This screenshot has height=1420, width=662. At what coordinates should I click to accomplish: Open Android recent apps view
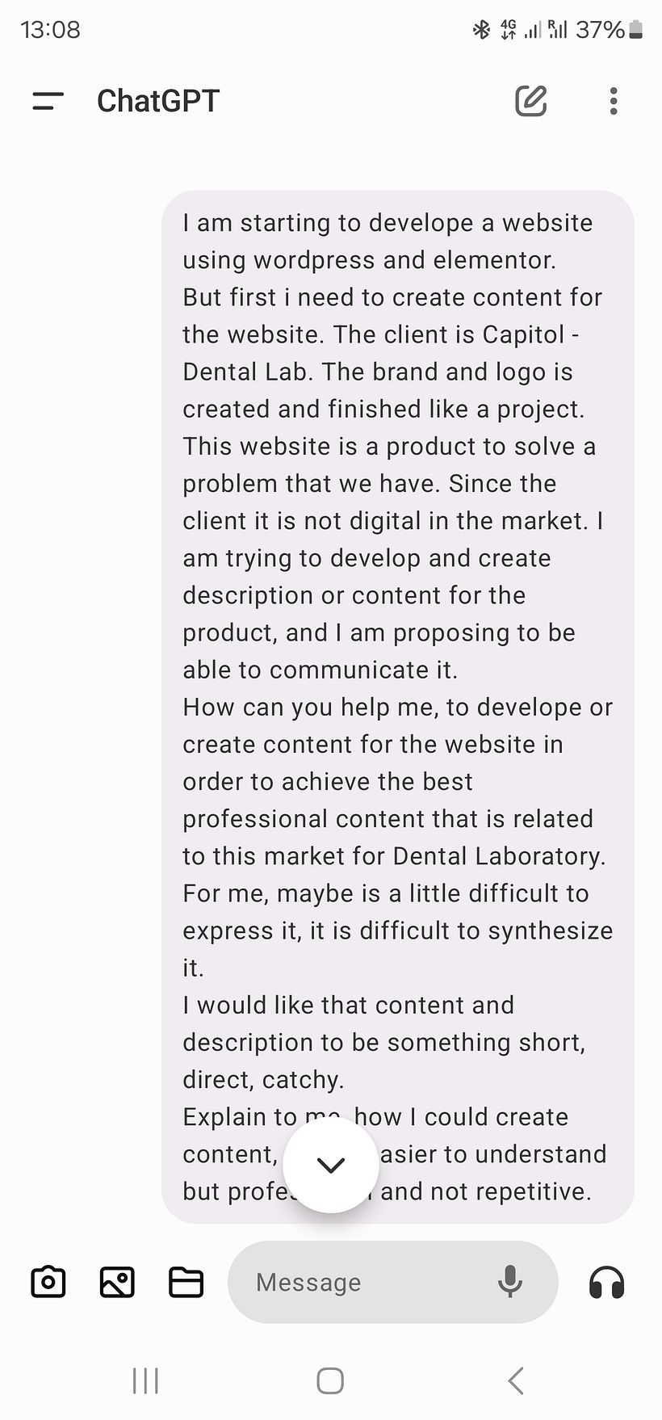pos(145,1380)
